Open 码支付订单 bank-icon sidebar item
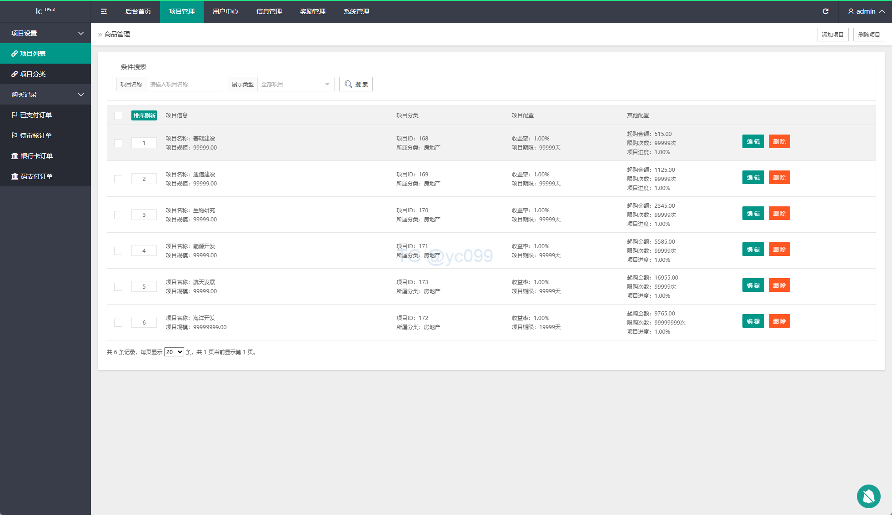This screenshot has height=515, width=892. point(36,176)
